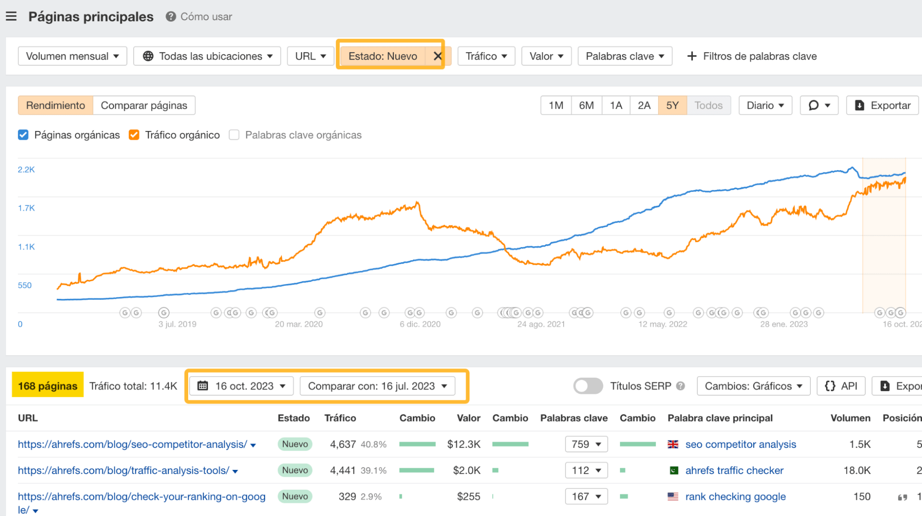
Task: Click the globe icon on Todas las ubicaciones filter
Action: pos(148,56)
